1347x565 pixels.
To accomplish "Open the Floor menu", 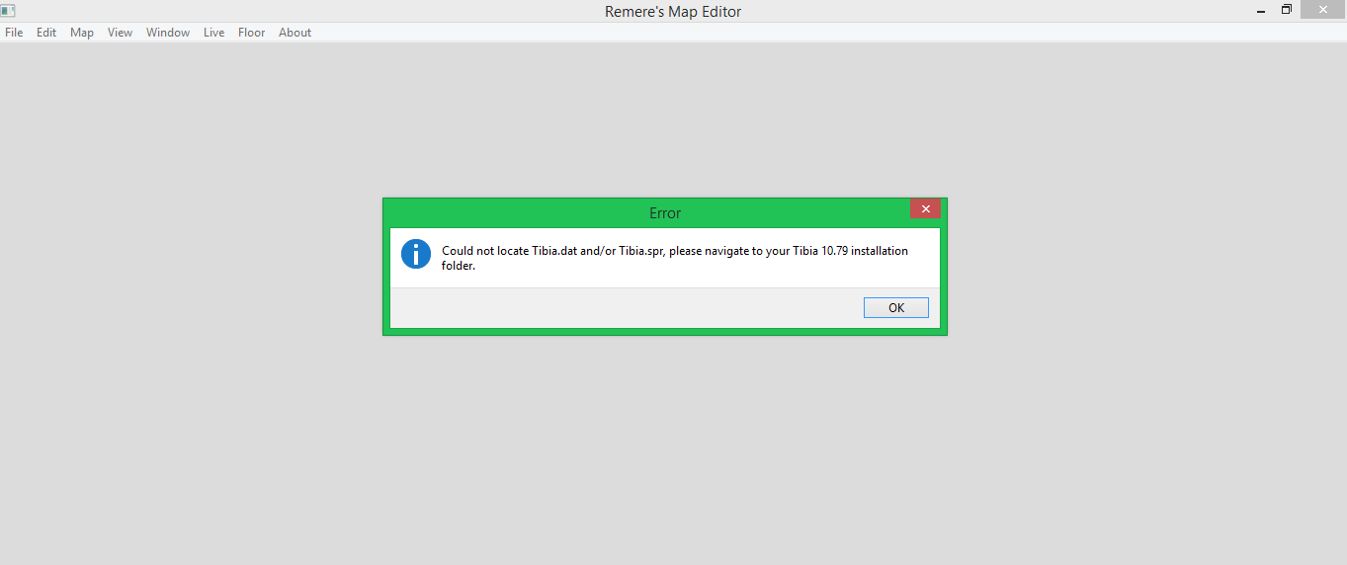I will pos(252,33).
